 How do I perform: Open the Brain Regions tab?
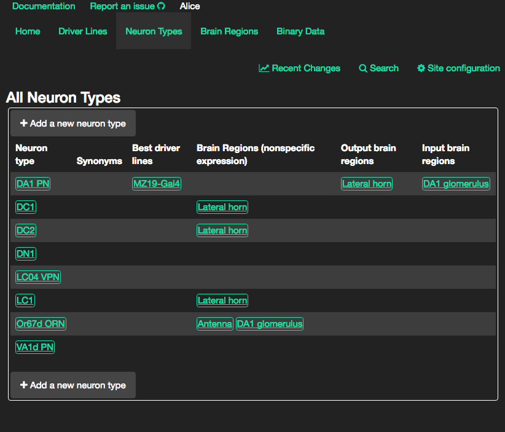click(x=229, y=31)
